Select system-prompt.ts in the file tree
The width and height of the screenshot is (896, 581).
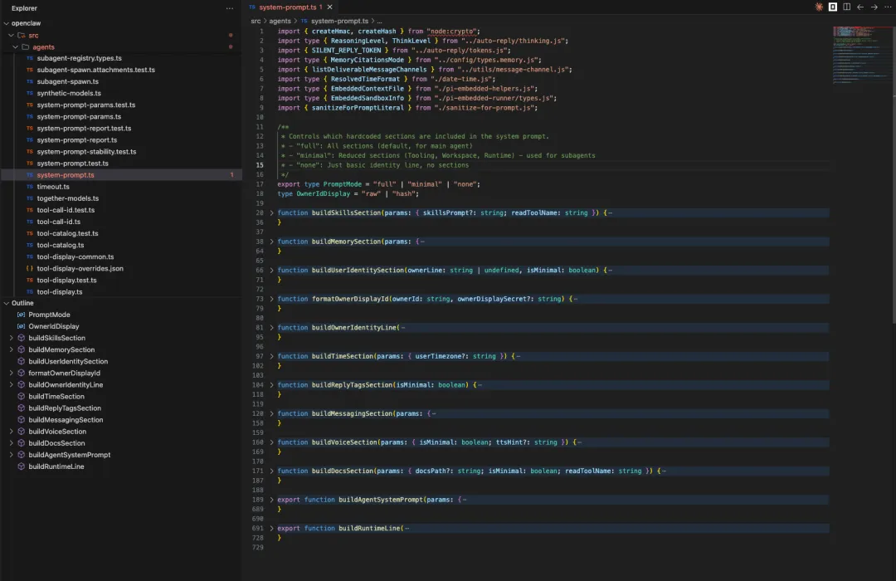coord(121,175)
